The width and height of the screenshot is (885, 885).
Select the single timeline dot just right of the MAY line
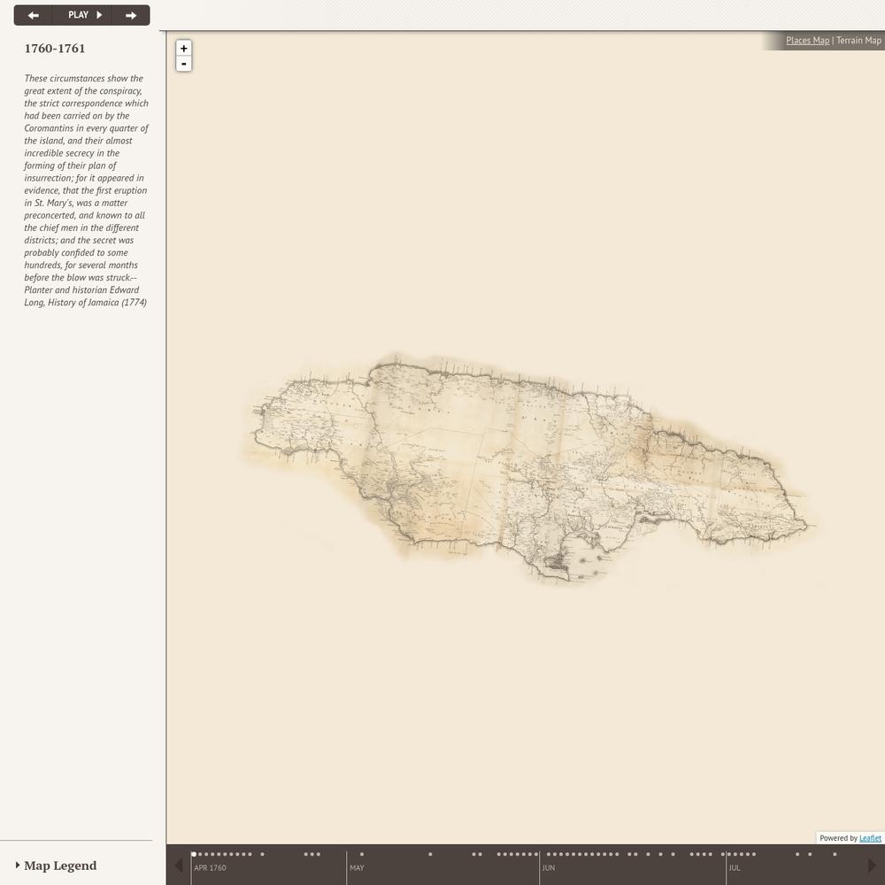tap(362, 854)
